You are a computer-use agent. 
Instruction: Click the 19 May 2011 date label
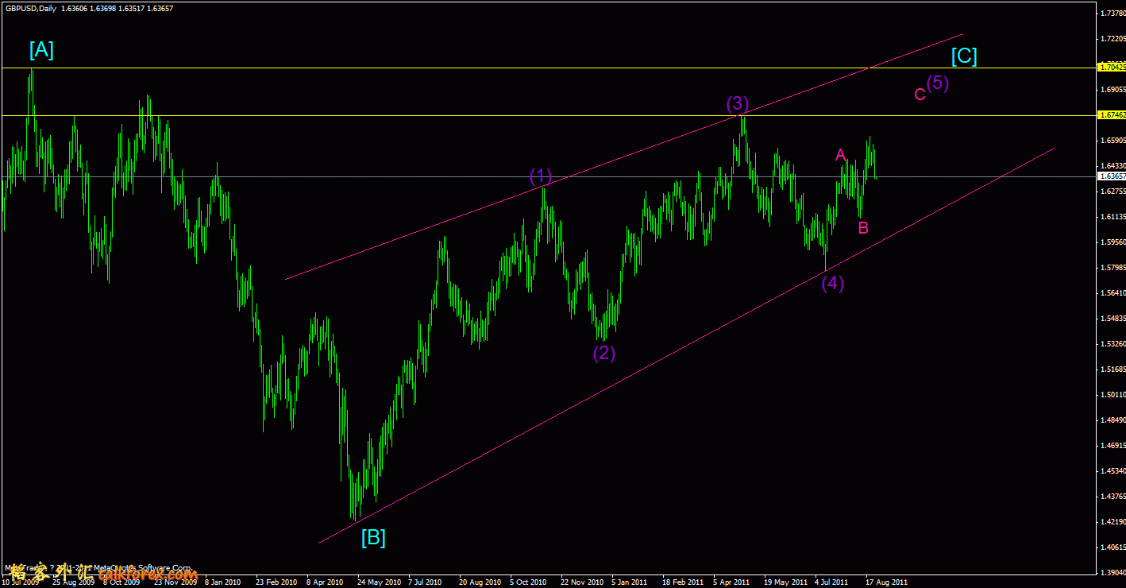785,582
